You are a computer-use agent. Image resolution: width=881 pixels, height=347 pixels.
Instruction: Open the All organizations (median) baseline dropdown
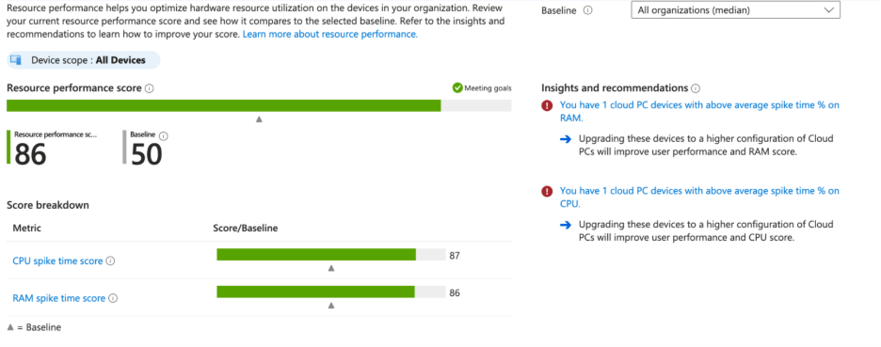point(735,10)
